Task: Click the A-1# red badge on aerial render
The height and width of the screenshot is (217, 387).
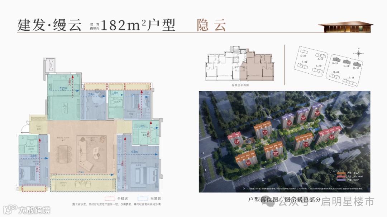Action: click(264, 132)
